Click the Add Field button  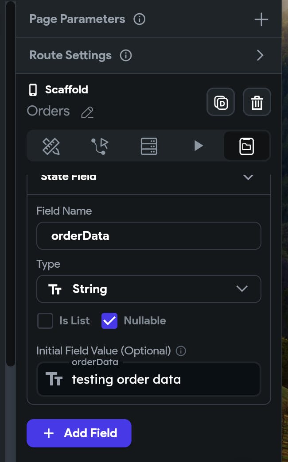click(x=79, y=433)
